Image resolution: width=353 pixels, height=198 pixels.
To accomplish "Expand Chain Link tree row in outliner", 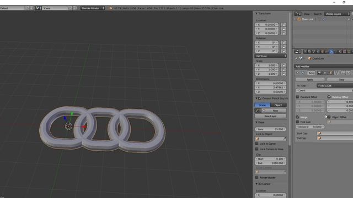I will pyautogui.click(x=295, y=19).
